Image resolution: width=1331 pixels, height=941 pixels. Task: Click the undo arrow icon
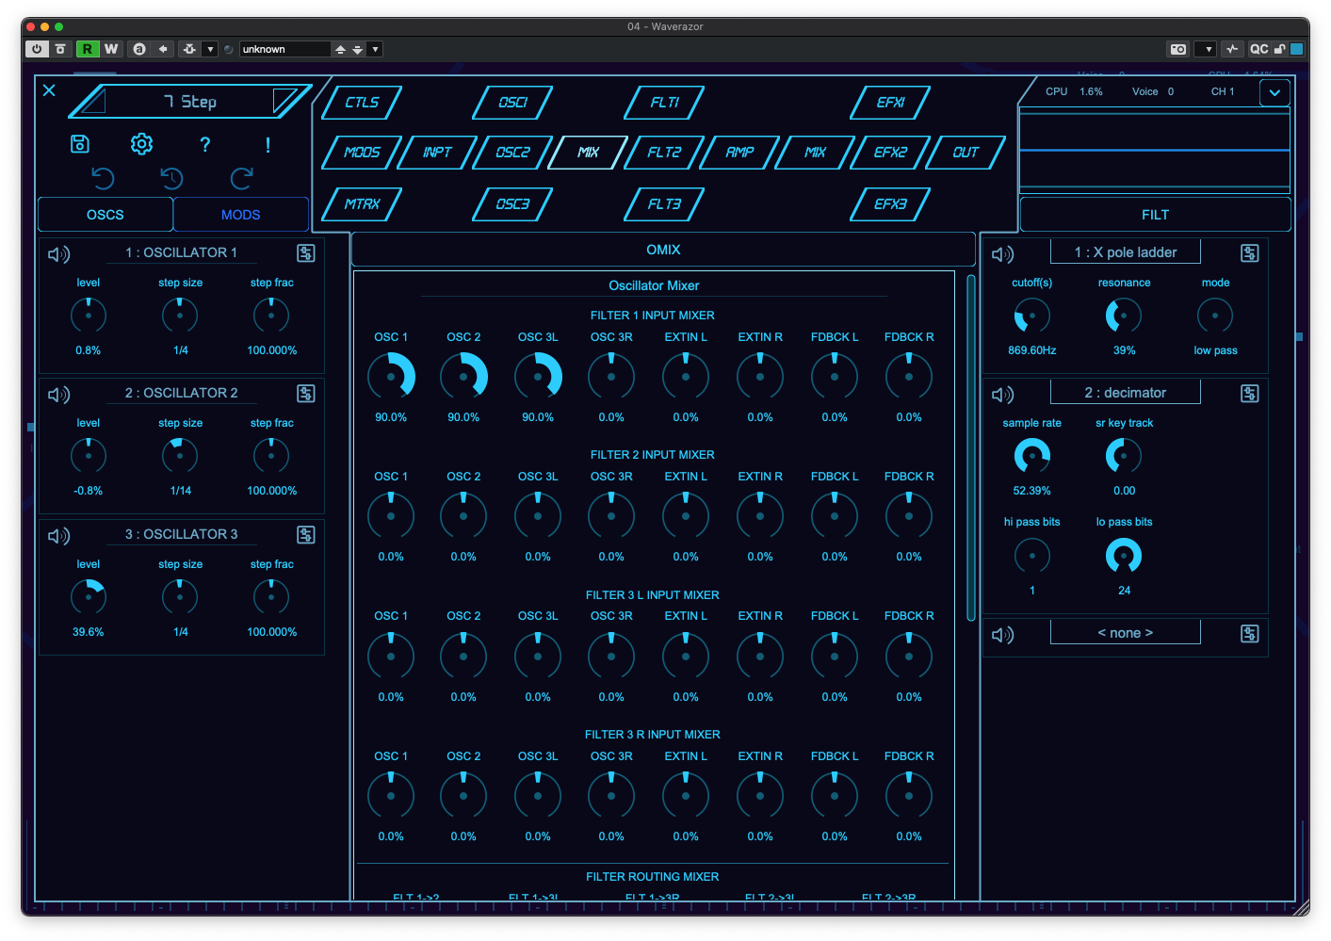pyautogui.click(x=104, y=179)
